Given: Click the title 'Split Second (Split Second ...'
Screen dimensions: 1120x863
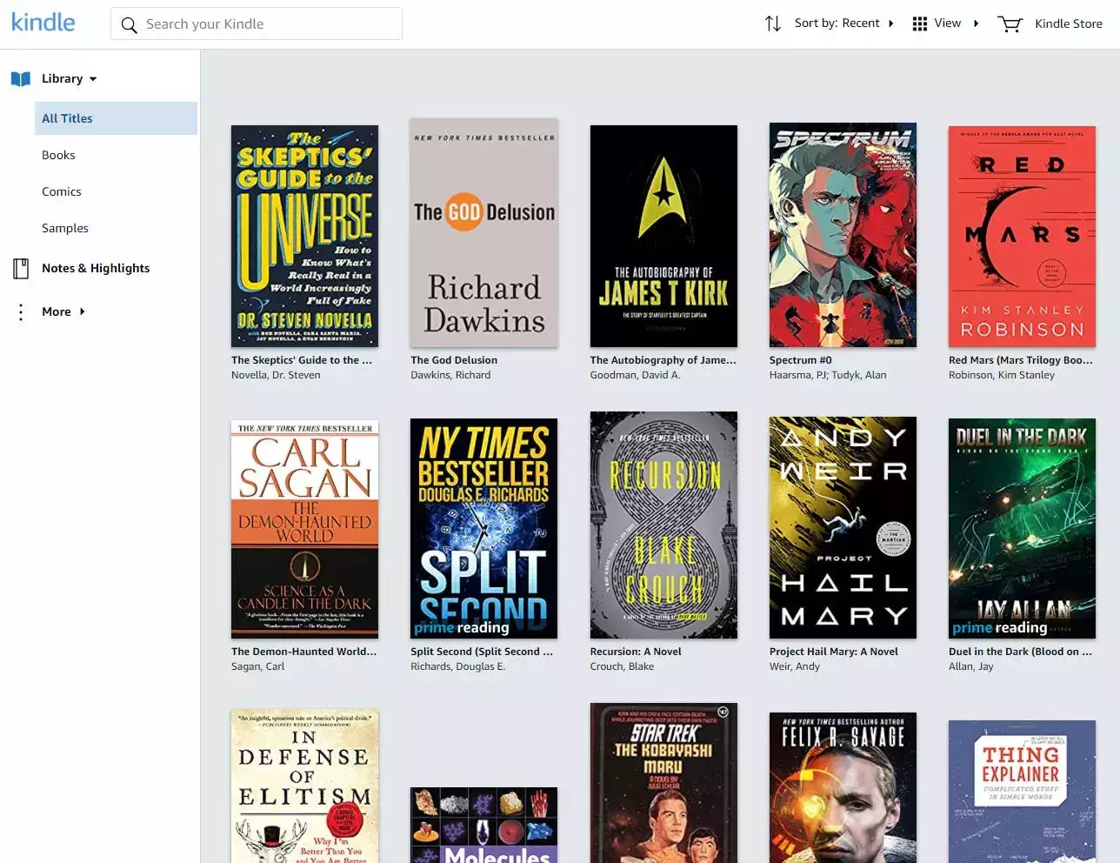Looking at the screenshot, I should (x=482, y=652).
